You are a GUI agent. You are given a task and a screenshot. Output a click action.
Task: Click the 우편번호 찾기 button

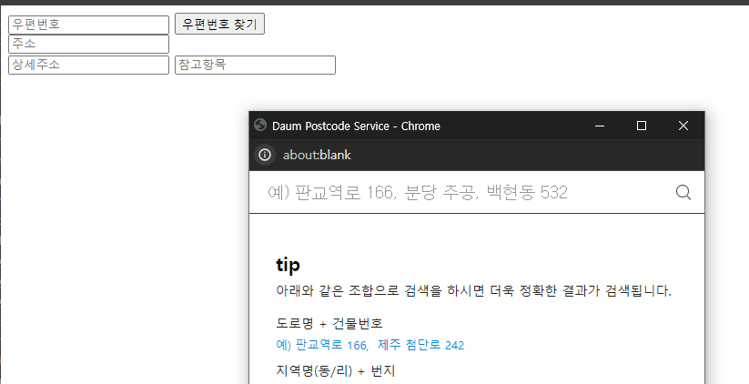(219, 24)
